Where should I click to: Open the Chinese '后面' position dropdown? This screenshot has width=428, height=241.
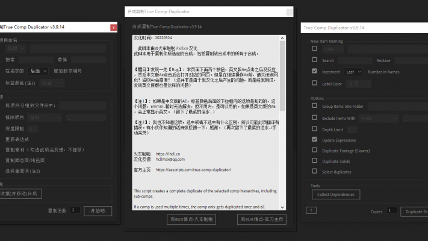38,71
